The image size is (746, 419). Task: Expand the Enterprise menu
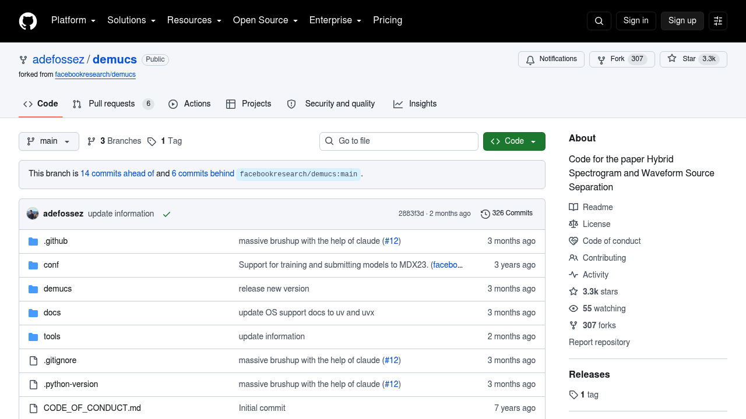point(336,20)
